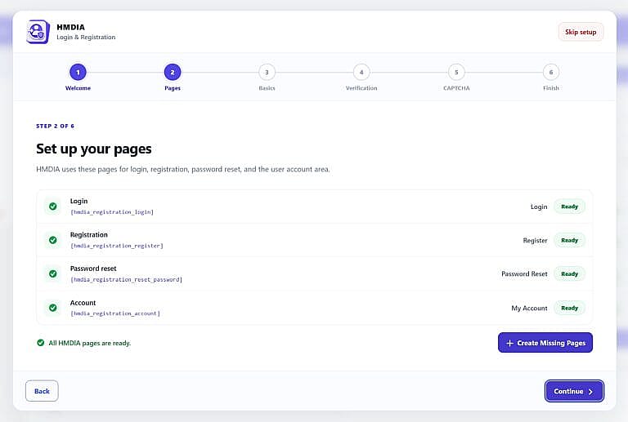Screen dimensions: 628x422
Task: Click Create Missing Pages button
Action: pyautogui.click(x=545, y=343)
